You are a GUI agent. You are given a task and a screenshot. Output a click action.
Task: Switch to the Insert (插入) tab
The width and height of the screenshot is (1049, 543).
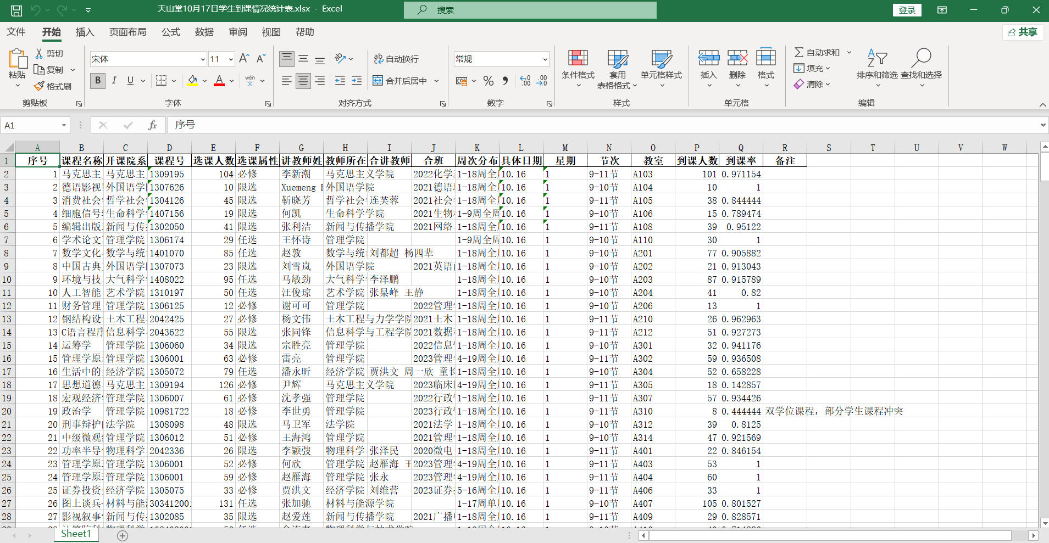click(85, 32)
